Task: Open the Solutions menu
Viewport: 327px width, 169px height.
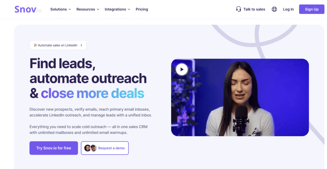Action: (61, 9)
